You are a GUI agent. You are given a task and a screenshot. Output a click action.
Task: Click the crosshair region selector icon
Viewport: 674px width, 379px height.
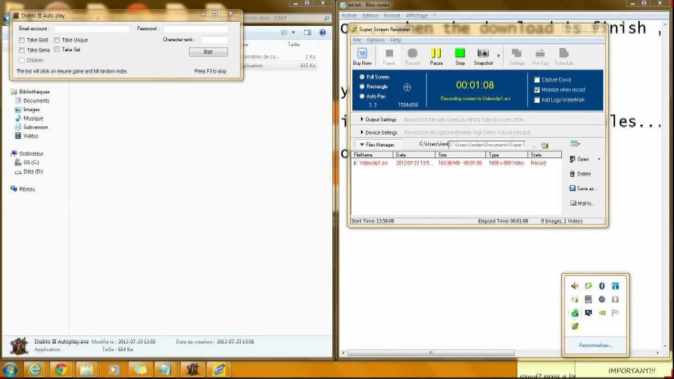pos(407,87)
